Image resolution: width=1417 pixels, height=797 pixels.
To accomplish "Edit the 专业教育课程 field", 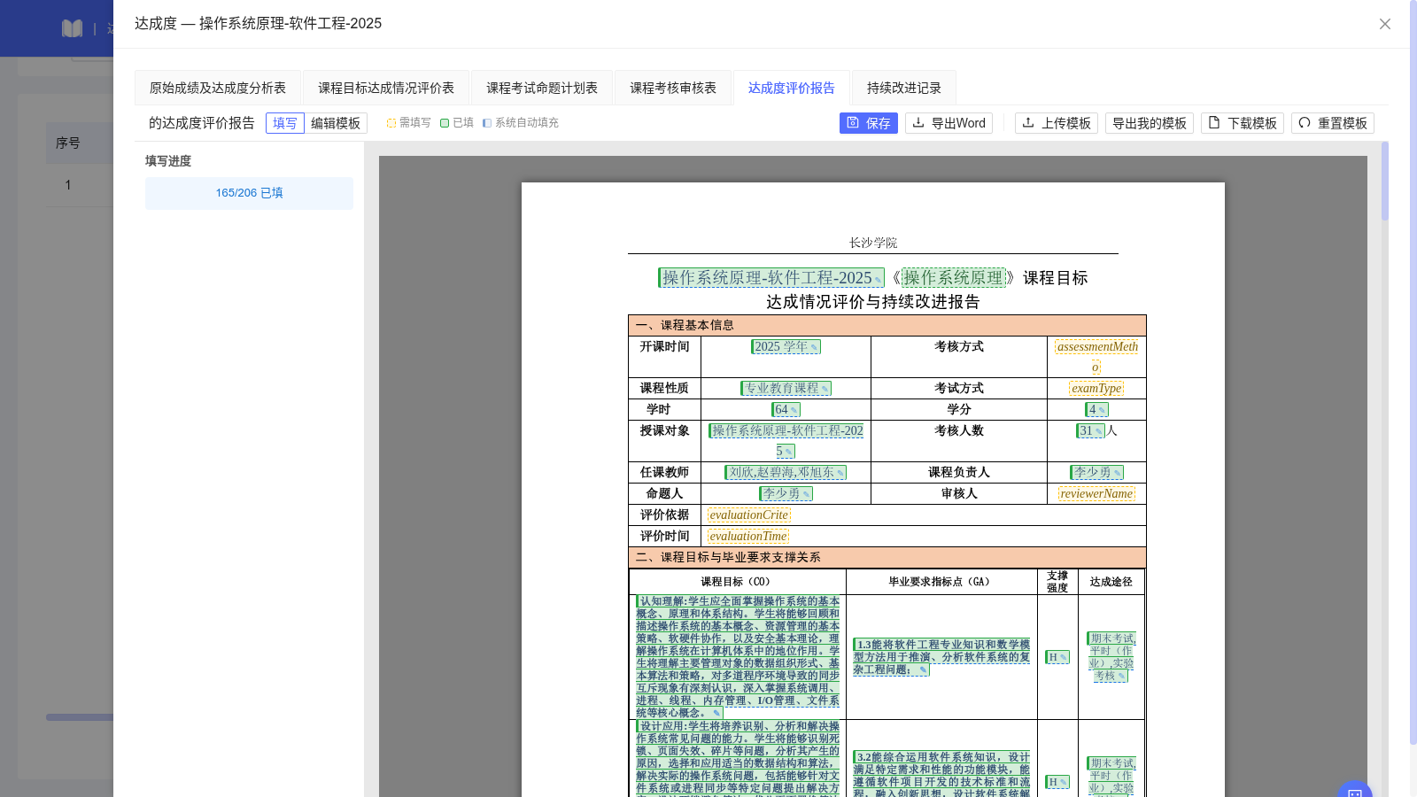I will pos(786,388).
